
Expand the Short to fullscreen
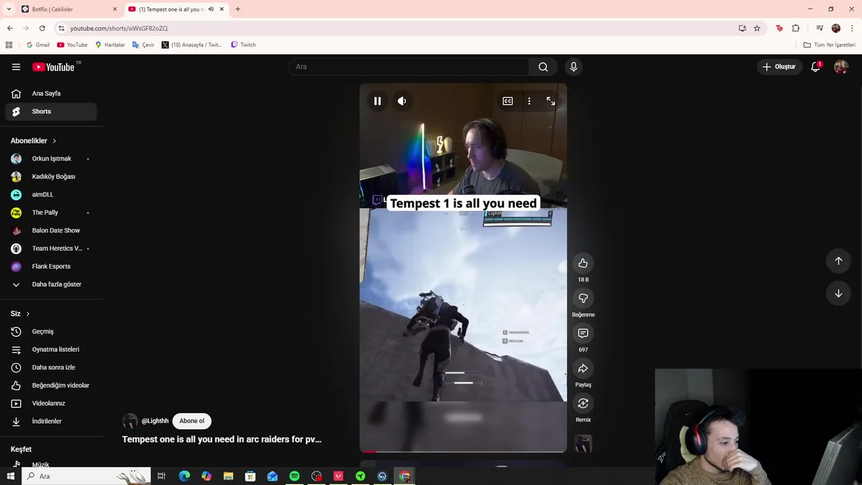point(551,101)
